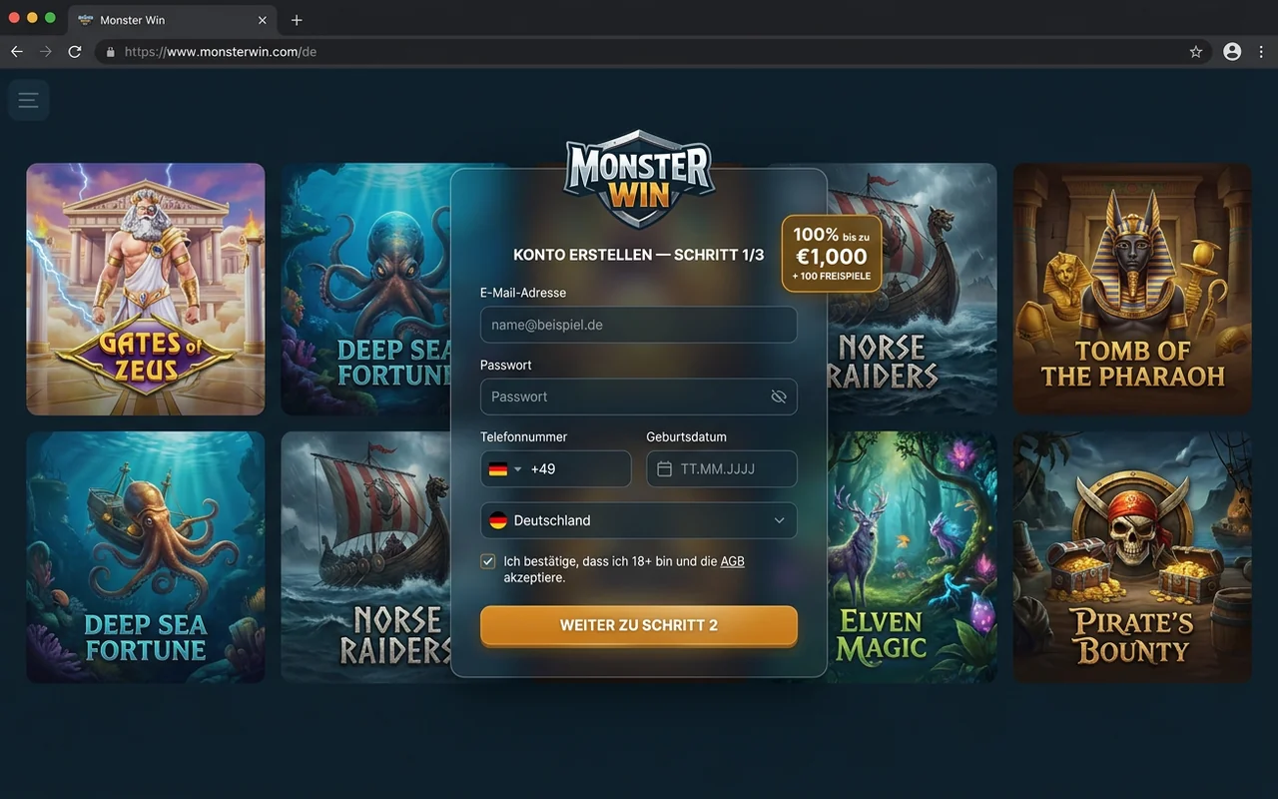Open the hamburger menu

tap(28, 100)
